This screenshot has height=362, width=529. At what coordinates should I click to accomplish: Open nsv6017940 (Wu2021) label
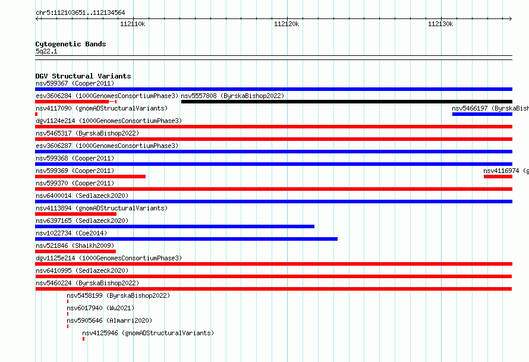tap(100, 308)
